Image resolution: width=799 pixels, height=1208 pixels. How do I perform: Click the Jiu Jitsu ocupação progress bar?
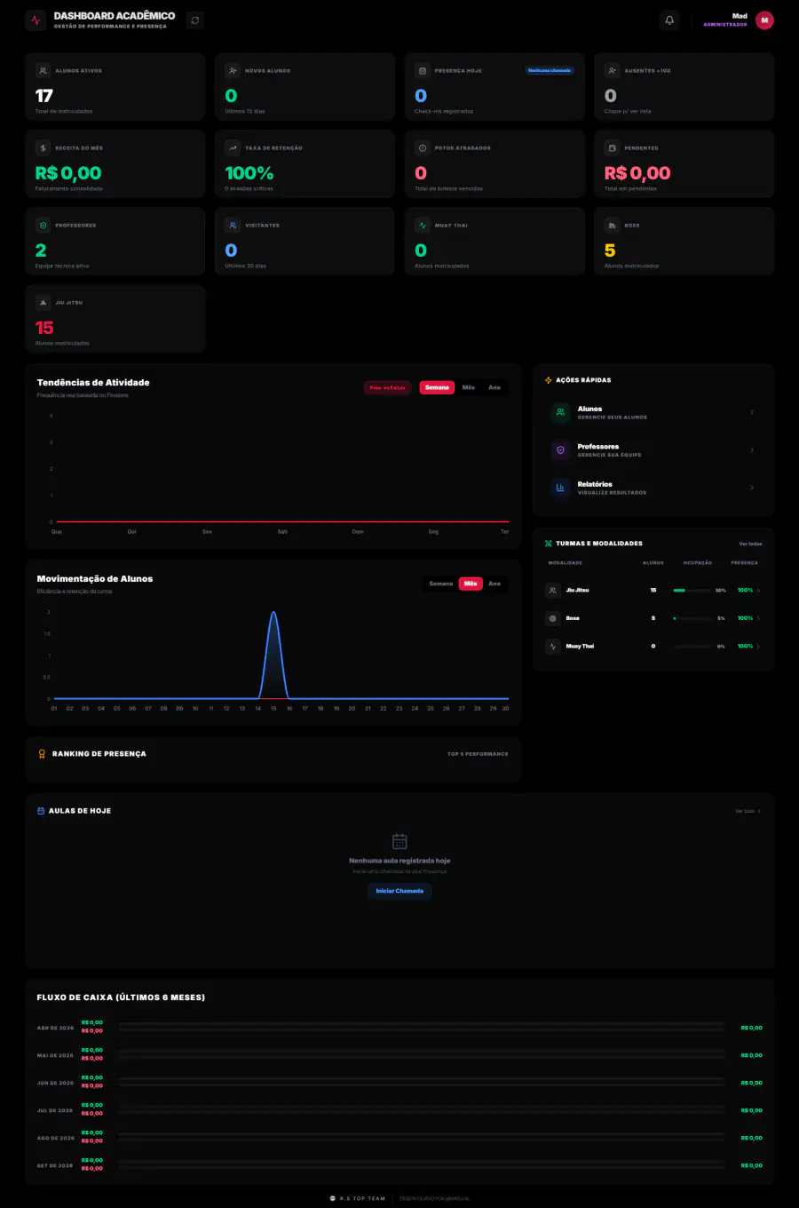[692, 590]
